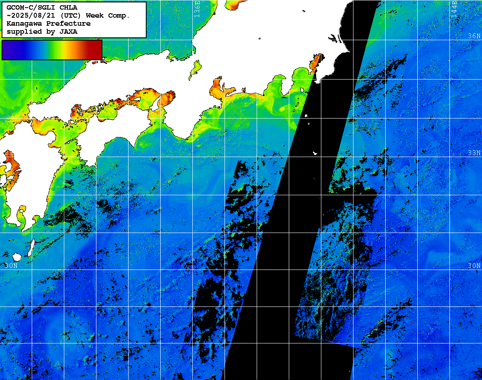Viewport: 482px width, 380px height.
Task: Click the '~2025/08/21 (UTC) Week Comp.' date line
Action: coord(68,15)
